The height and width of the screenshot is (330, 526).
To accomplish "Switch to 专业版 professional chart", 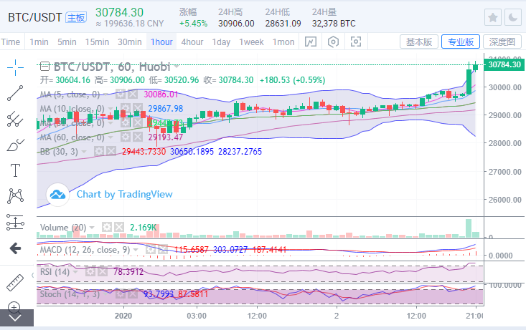I will 461,42.
